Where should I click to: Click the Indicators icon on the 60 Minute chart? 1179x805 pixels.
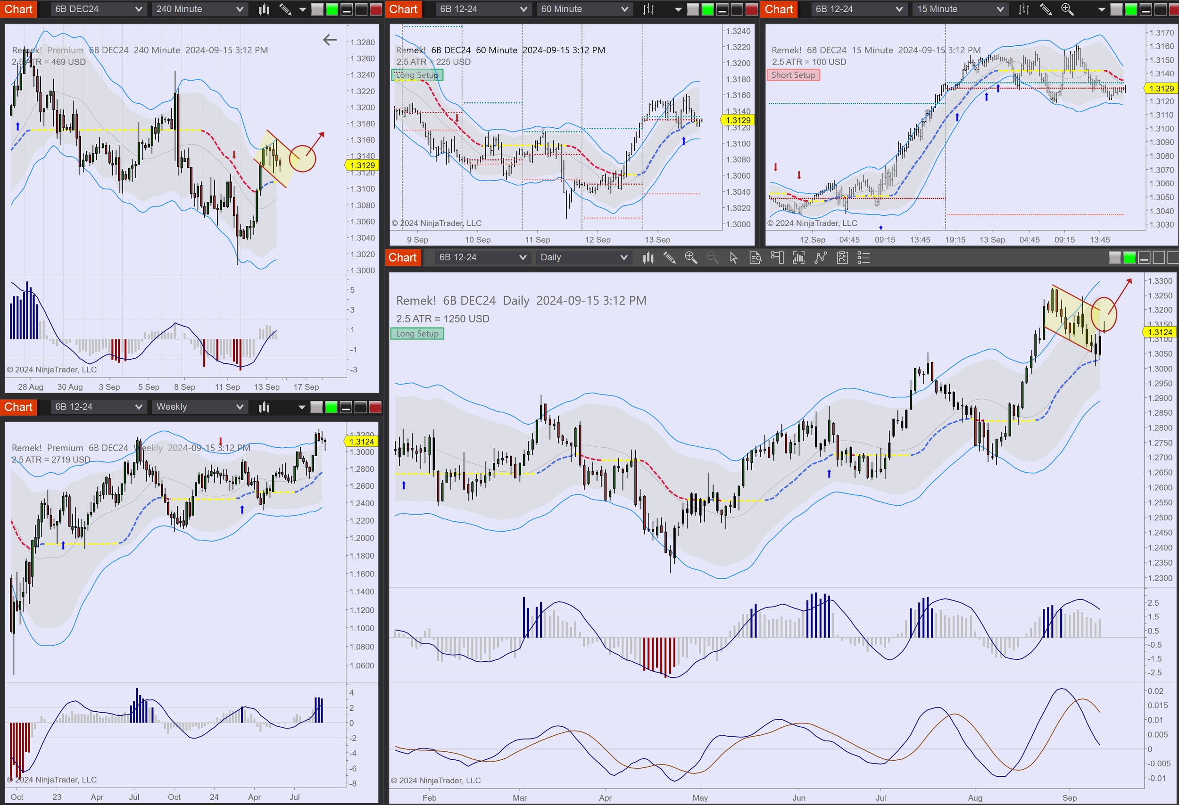[648, 9]
